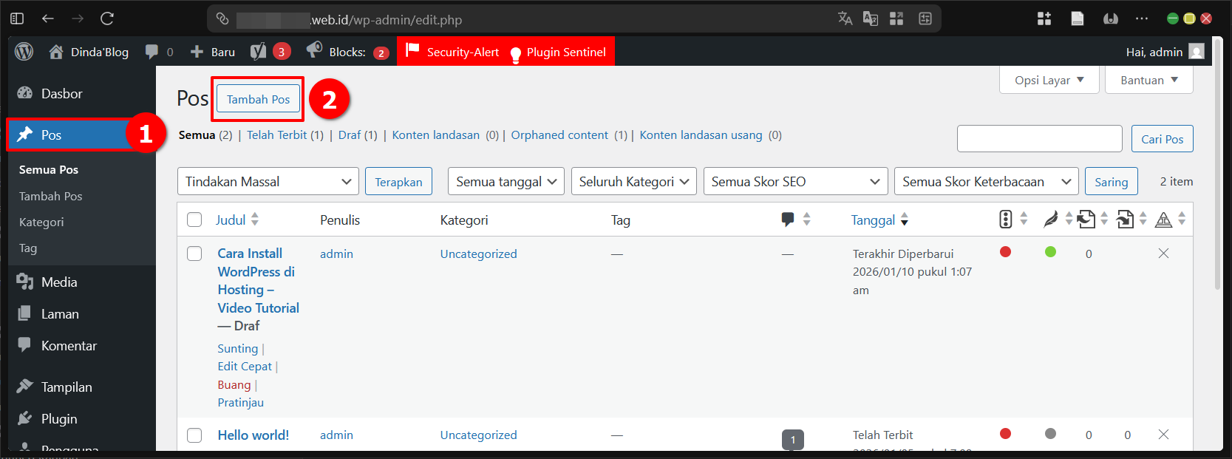Open Seluruh Kategori filter dropdown
The width and height of the screenshot is (1232, 459).
tap(634, 181)
